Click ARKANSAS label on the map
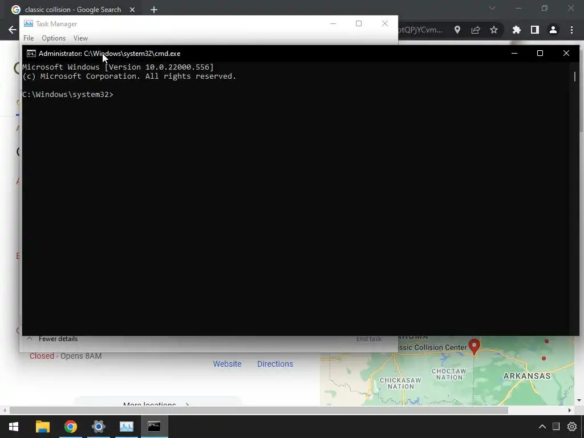 point(527,376)
